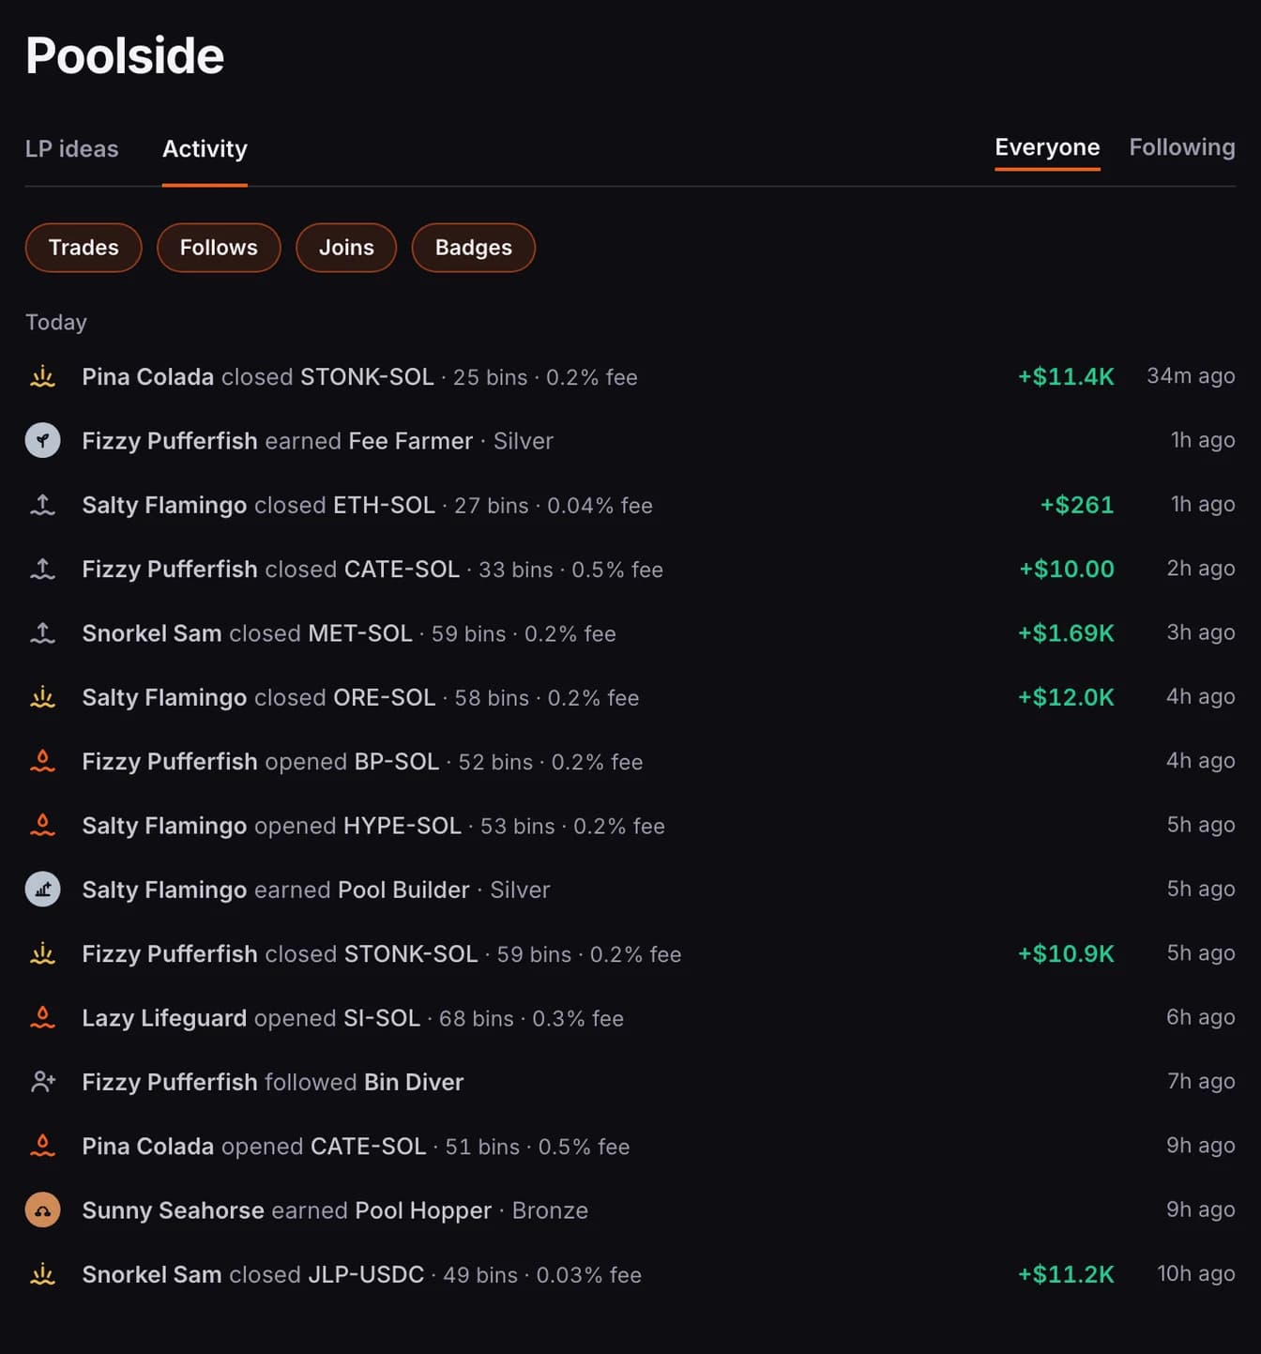
Task: Click the icon beside Pina Colada opened CATE-SOL
Action: (x=42, y=1147)
